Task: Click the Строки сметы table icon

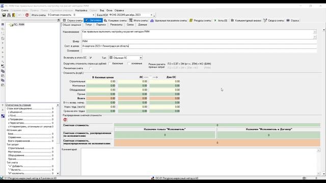Action: tap(65, 20)
